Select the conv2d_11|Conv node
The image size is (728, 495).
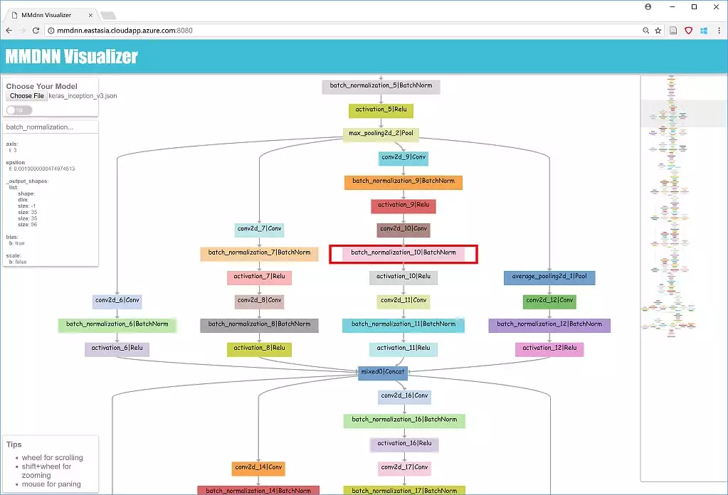[x=403, y=302]
